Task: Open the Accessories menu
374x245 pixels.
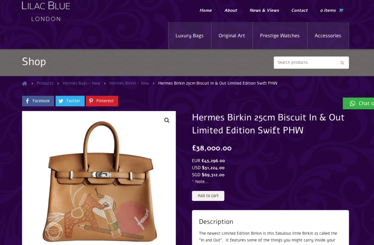Action: [328, 36]
